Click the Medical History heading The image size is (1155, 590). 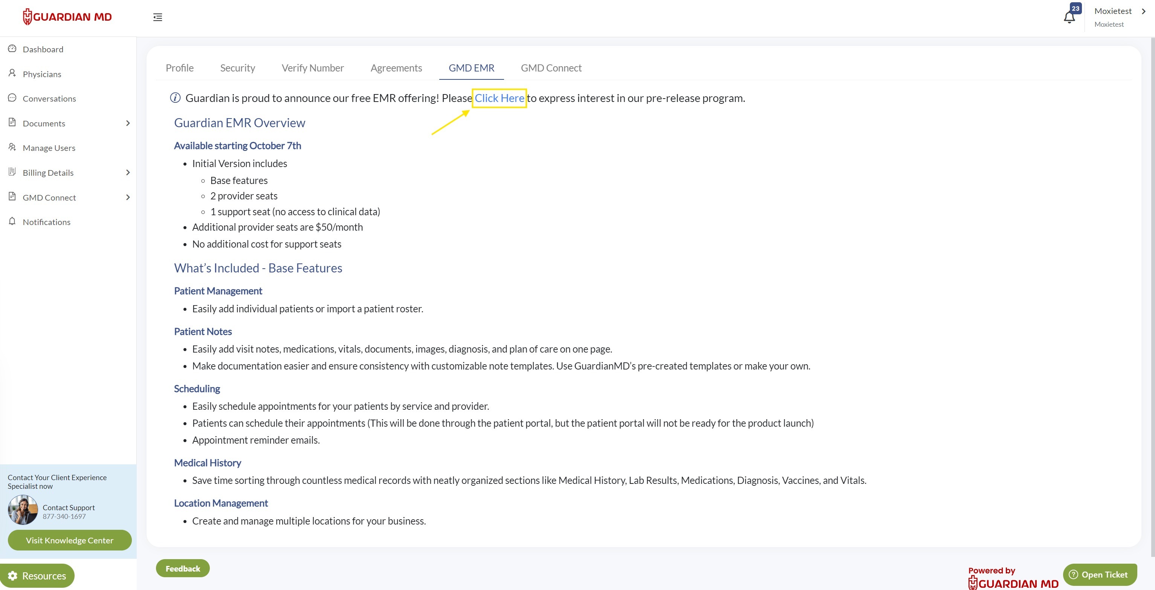coord(208,463)
